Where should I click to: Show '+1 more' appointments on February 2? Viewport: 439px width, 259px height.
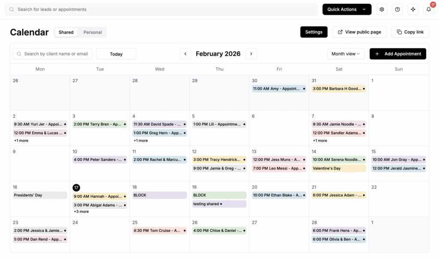[x=21, y=140]
